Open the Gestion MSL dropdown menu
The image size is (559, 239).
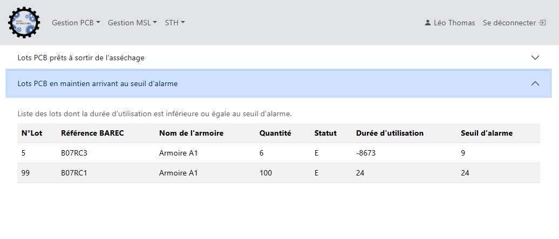[132, 23]
